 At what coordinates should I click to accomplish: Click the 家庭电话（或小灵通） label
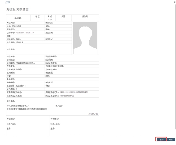(x=16, y=86)
